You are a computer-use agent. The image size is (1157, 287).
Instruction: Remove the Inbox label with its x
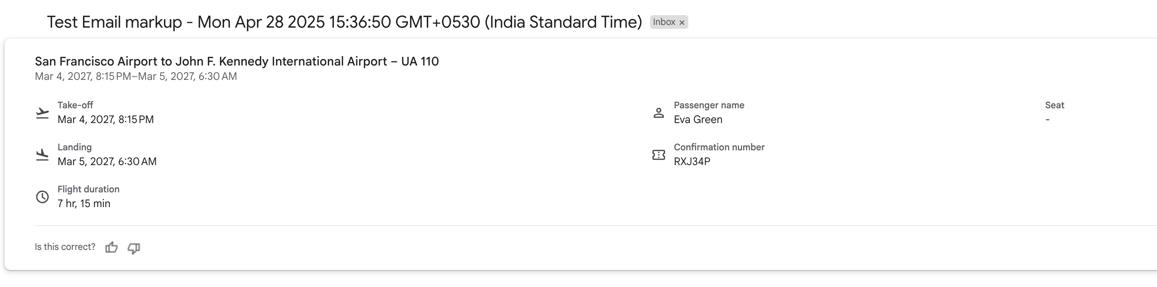tap(682, 22)
